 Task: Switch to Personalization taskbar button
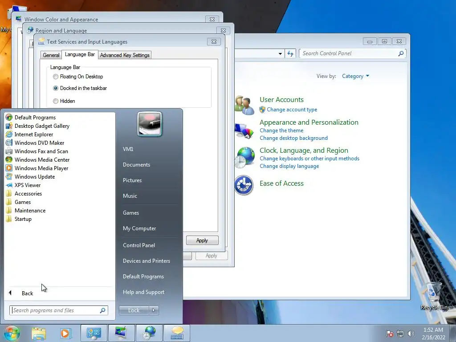[x=121, y=333]
